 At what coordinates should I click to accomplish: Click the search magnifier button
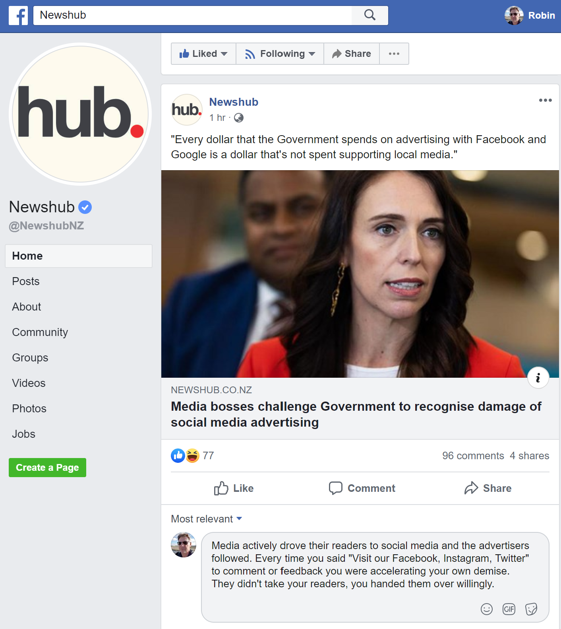370,16
